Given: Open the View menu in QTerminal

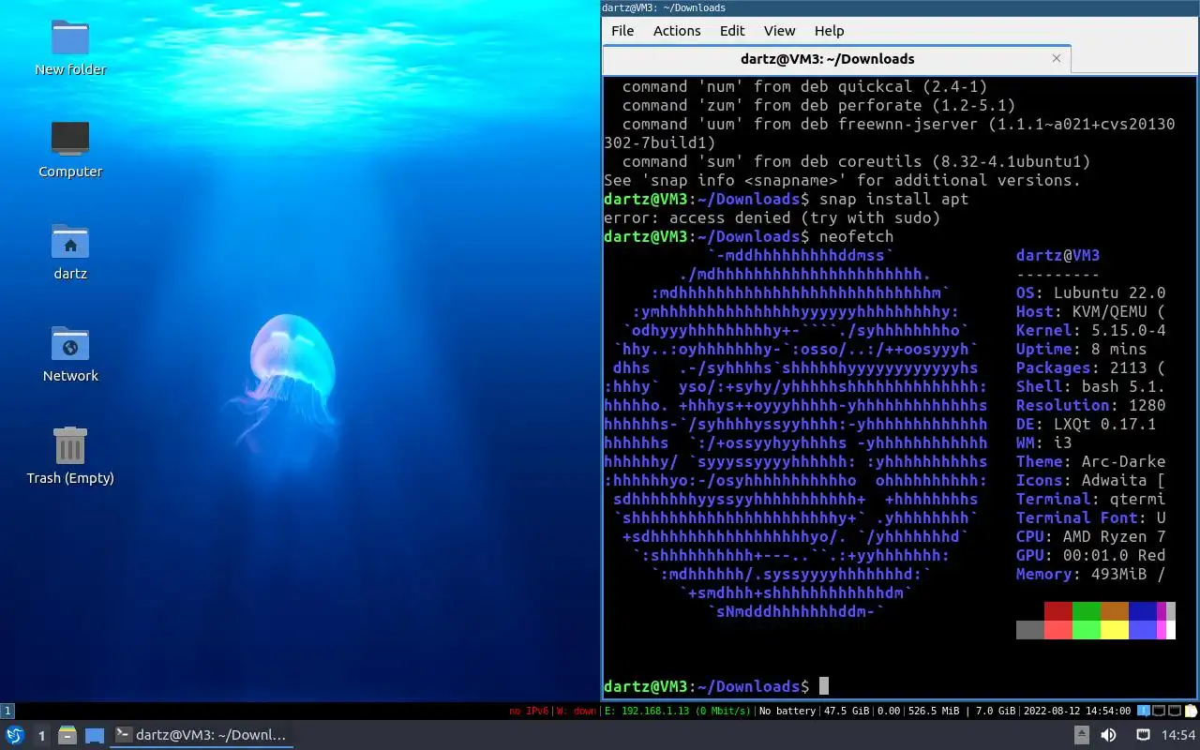Looking at the screenshot, I should pos(779,30).
